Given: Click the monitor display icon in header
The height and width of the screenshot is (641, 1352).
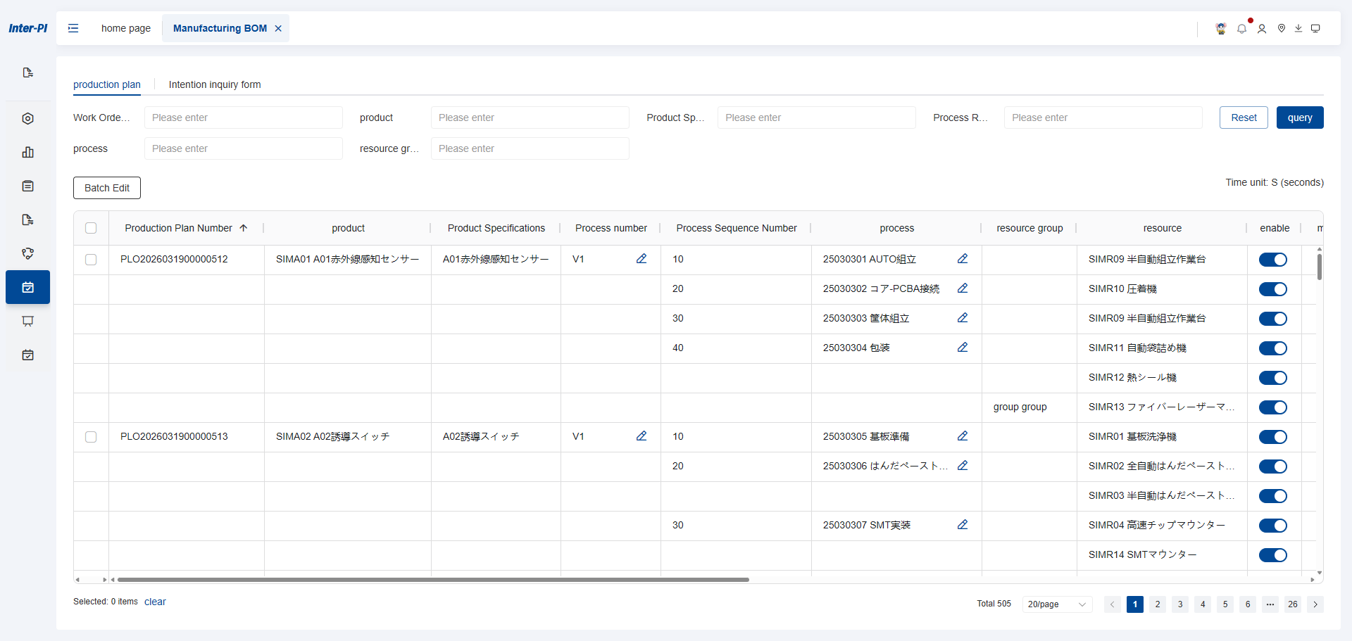Looking at the screenshot, I should pos(1315,28).
